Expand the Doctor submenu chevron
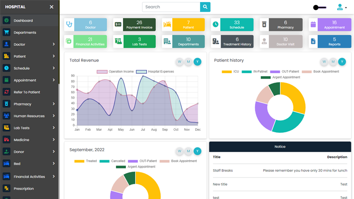Image resolution: width=354 pixels, height=199 pixels. tap(53, 44)
